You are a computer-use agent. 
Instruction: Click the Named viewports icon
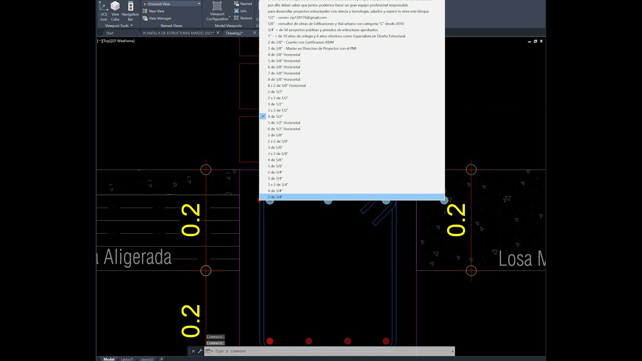[237, 4]
